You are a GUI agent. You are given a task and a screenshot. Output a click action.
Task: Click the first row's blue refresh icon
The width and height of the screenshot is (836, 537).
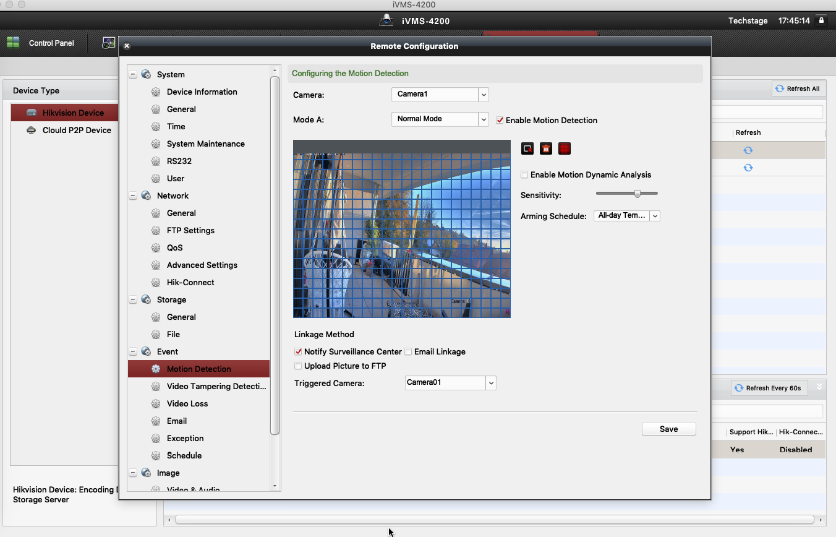[748, 150]
